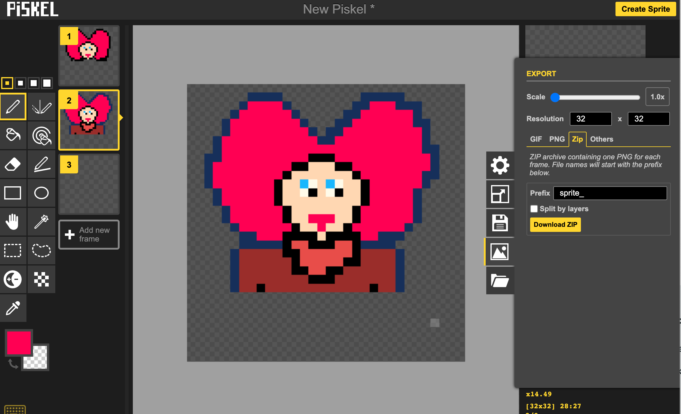Open the Resize panel icon
The image size is (681, 414).
pos(500,194)
